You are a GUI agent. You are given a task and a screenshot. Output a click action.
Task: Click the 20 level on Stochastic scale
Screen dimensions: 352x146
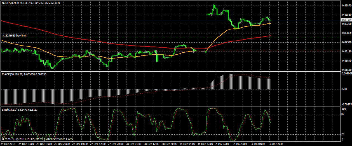343,134
